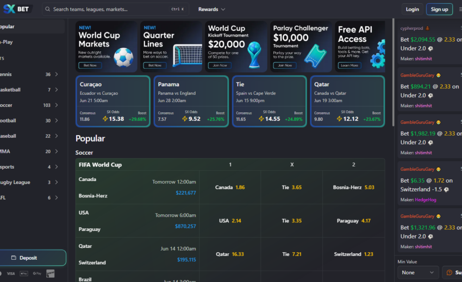Select Bosnia-Herz 5.03 odds

(354, 187)
